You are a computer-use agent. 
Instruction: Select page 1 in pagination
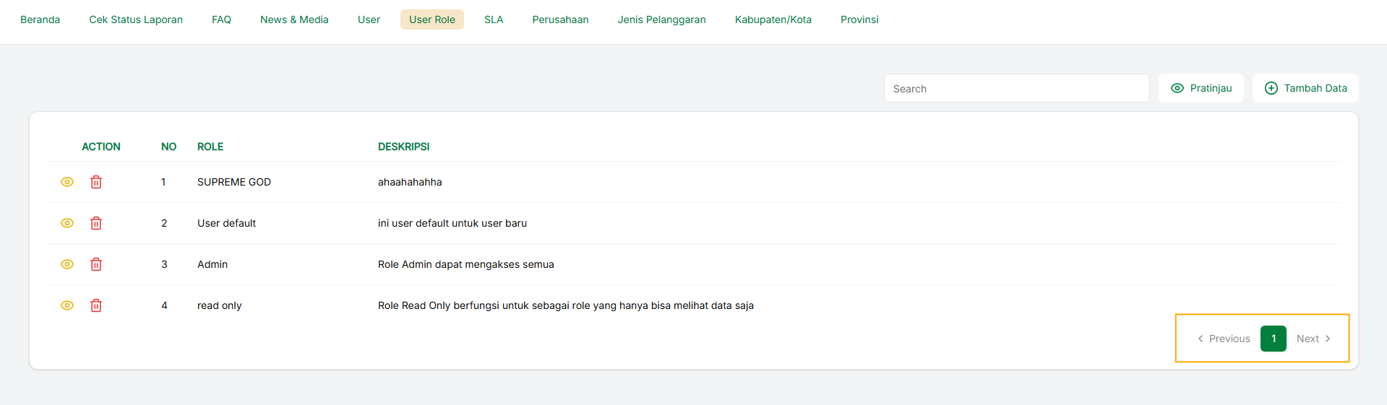(x=1273, y=339)
